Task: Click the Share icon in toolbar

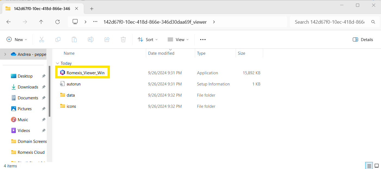Action: pyautogui.click(x=107, y=39)
